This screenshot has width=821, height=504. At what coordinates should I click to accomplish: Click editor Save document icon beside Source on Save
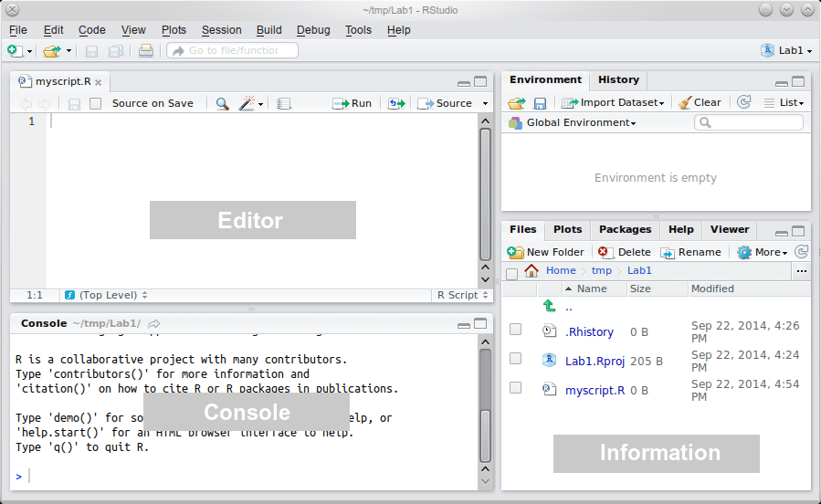74,104
